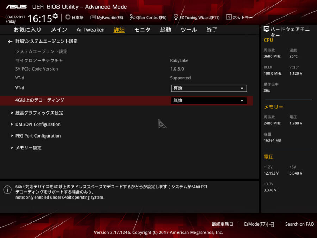
Task: Click the 16:15 clock display
Action: (40, 18)
